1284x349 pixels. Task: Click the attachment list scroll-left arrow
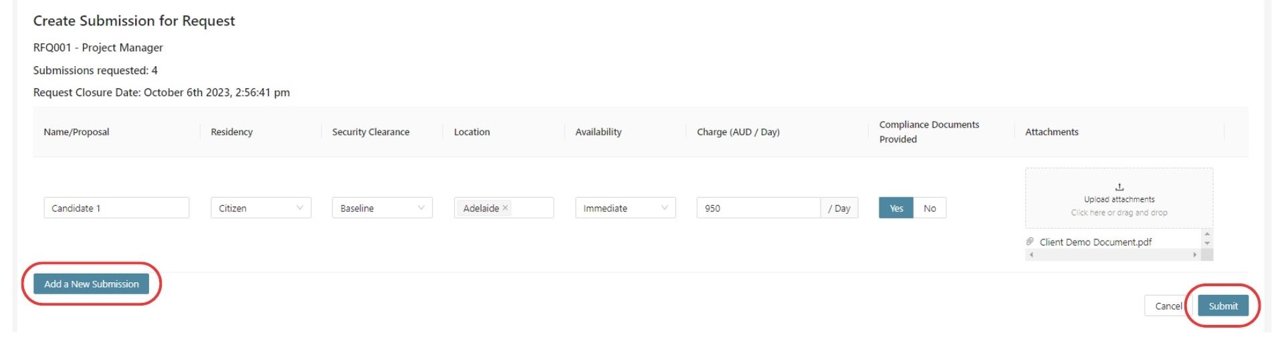(x=1031, y=255)
